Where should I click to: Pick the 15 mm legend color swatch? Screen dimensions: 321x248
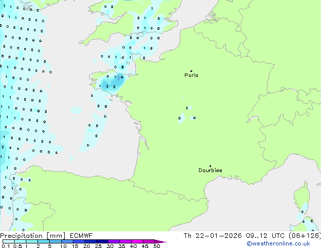click(x=78, y=241)
